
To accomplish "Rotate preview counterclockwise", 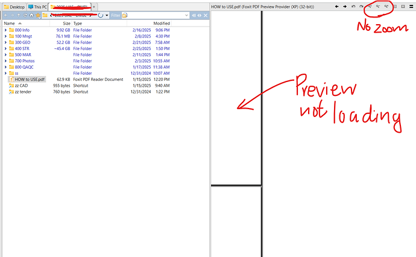I will coord(353,7).
